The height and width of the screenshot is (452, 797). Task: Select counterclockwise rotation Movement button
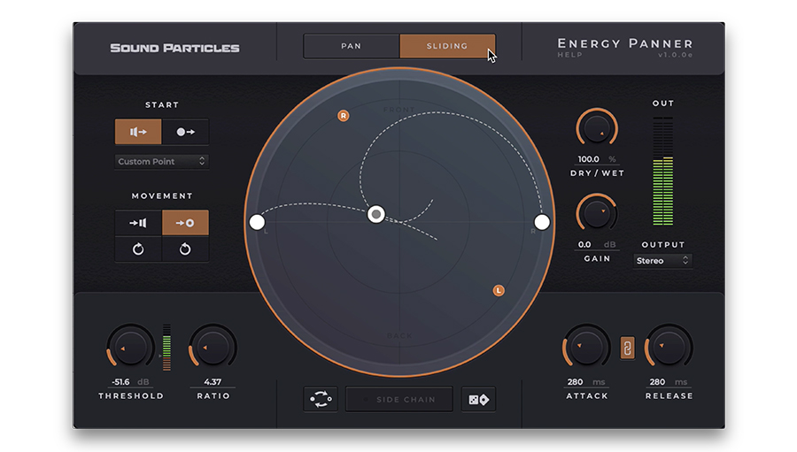point(186,249)
